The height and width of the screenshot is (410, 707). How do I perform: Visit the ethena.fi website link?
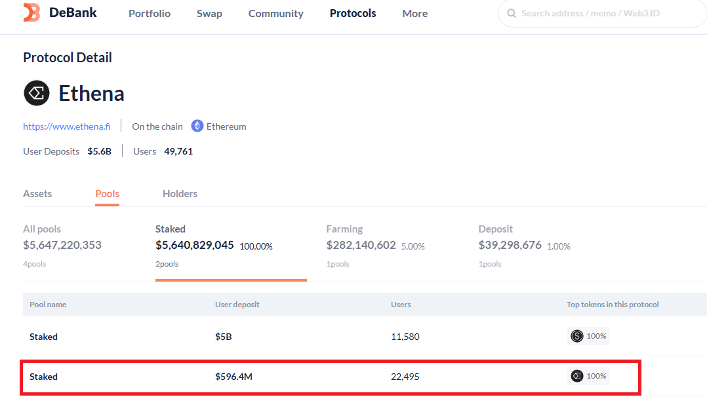[x=66, y=126]
